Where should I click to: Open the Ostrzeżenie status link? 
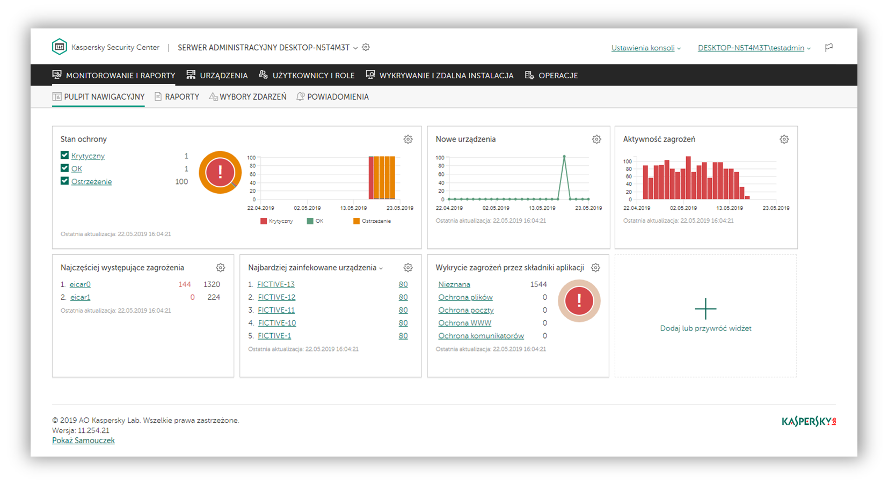coord(92,181)
